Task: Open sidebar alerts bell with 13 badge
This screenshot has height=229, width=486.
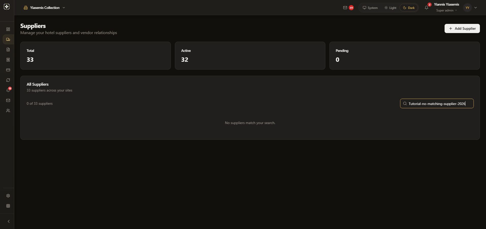Action: [x=8, y=90]
